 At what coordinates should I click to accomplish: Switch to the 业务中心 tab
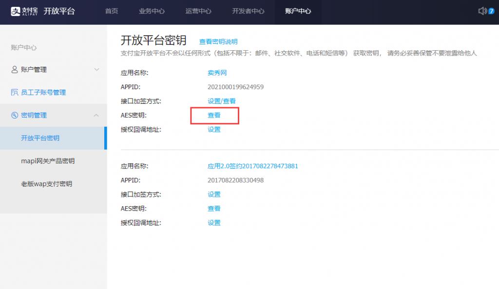tap(152, 11)
